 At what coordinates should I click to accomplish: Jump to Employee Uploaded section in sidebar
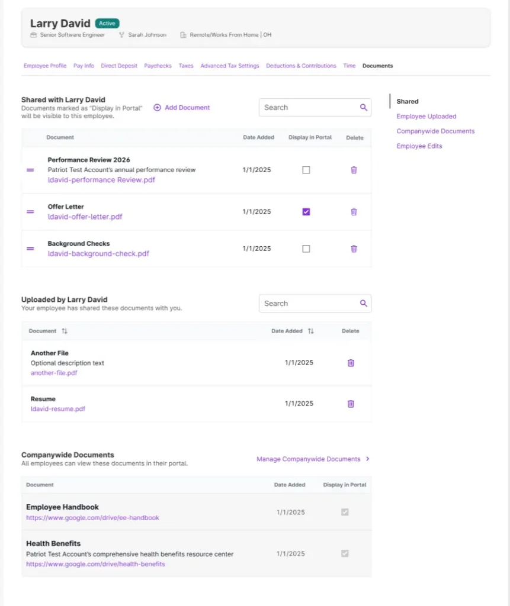coord(426,117)
